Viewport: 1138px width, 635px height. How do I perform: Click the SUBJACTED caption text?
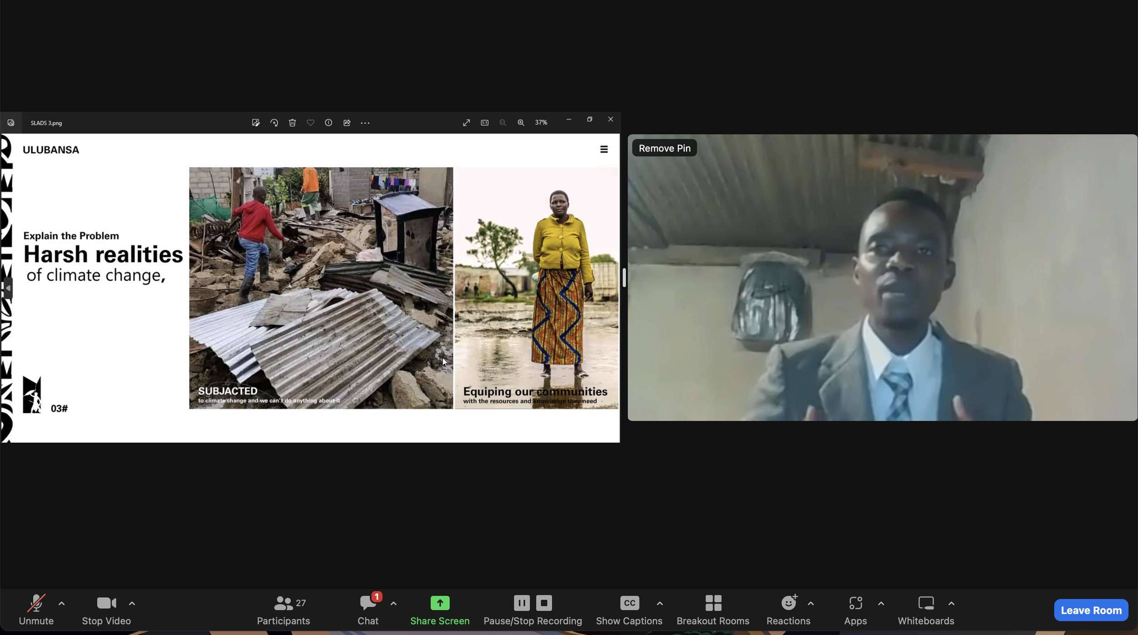[228, 391]
